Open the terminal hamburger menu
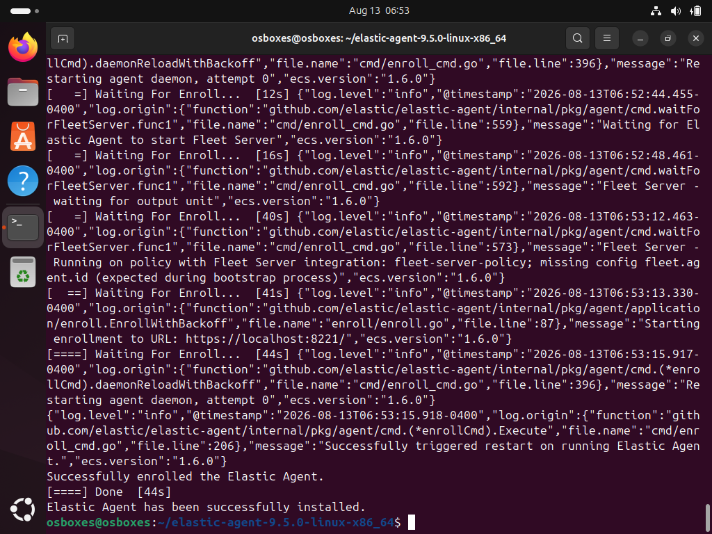This screenshot has width=712, height=534. point(606,38)
